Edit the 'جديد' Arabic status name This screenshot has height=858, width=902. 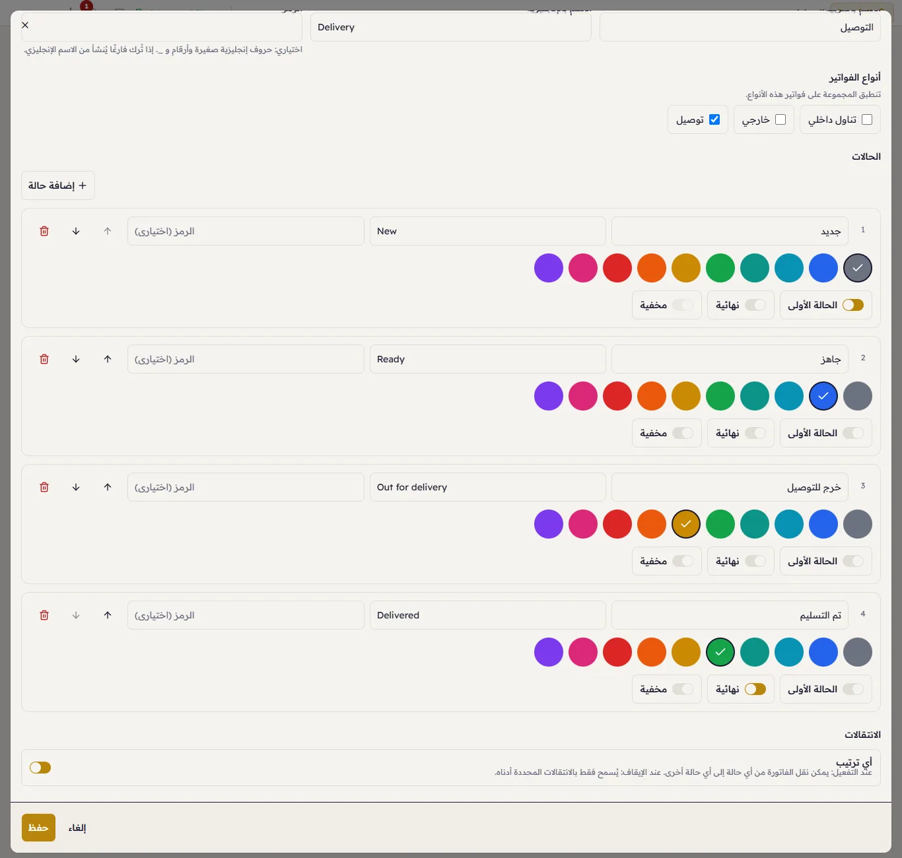click(x=730, y=231)
